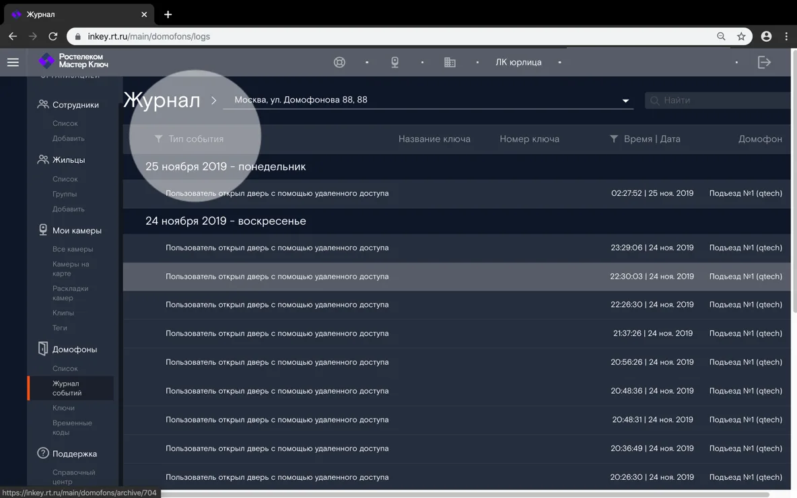Click the Поддержка question mark icon
Image resolution: width=797 pixels, height=498 pixels.
43,453
